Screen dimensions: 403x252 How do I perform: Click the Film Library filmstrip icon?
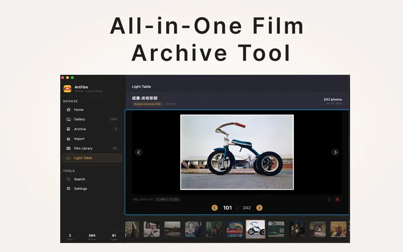pyautogui.click(x=68, y=148)
